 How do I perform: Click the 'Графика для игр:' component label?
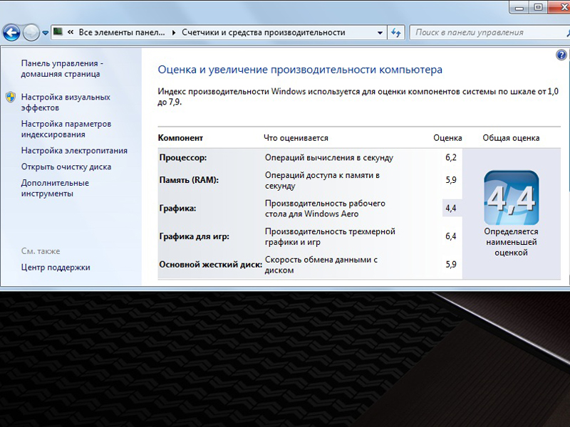[x=194, y=237]
